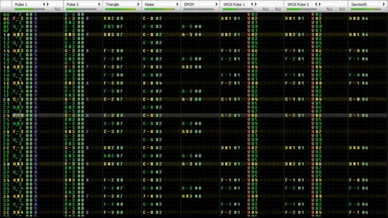Select Pulse 1 note D#4 in row 1C
The image size is (388, 218).
click(x=18, y=83)
